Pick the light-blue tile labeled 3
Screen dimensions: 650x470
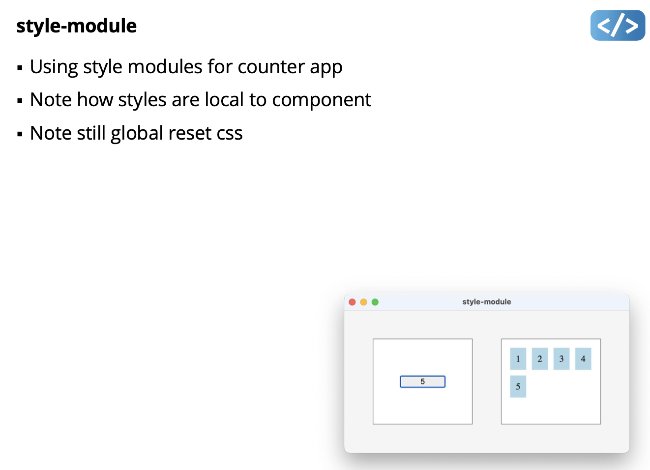(x=561, y=359)
